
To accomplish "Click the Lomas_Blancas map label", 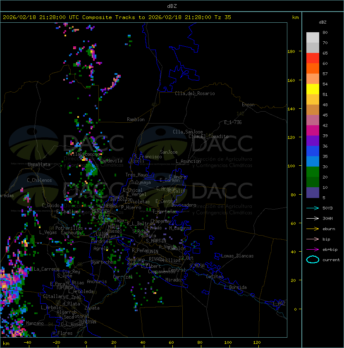I will tap(237, 256).
